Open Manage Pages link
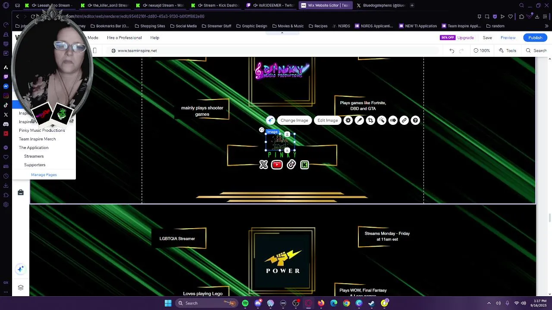 (x=44, y=175)
